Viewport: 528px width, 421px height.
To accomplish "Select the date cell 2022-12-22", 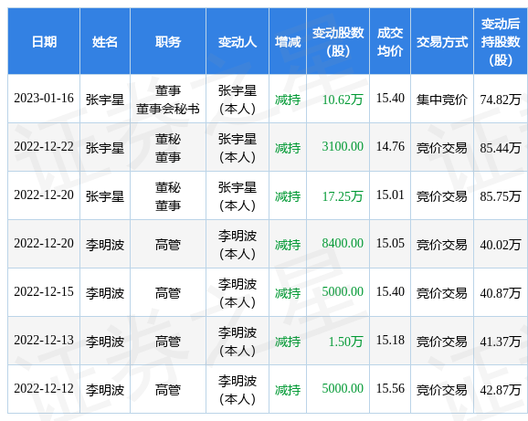I will pos(44,147).
